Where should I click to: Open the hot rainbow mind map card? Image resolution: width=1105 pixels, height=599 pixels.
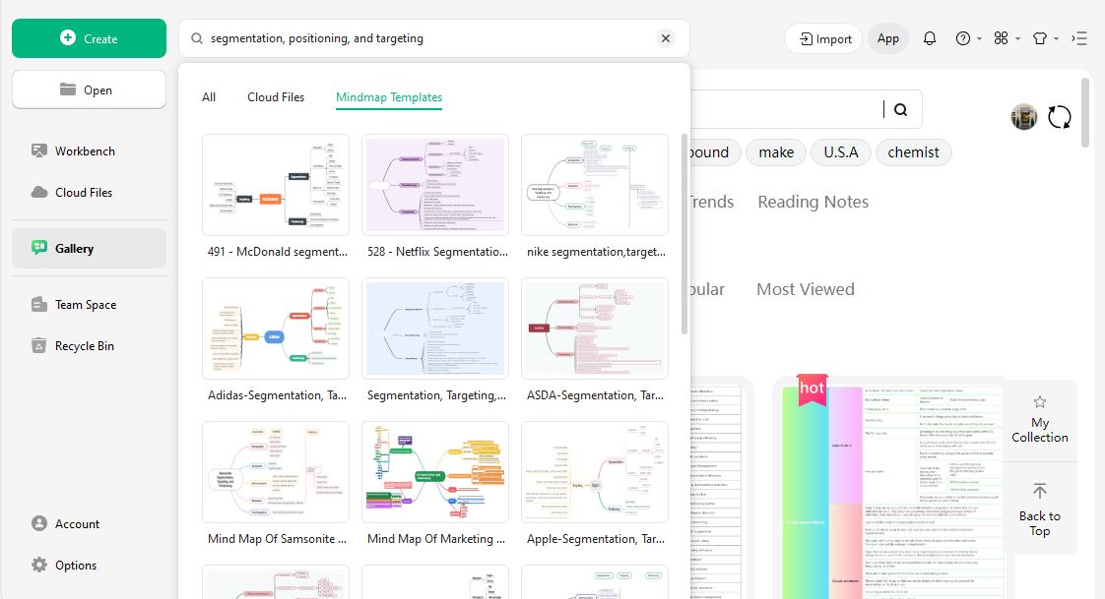[x=893, y=489]
